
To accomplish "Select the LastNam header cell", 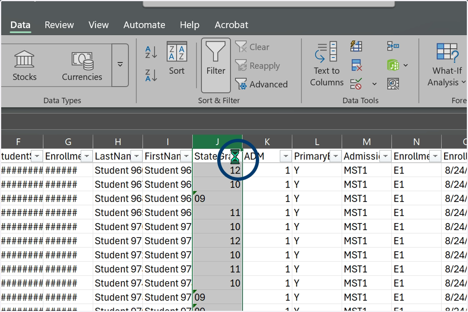I will (x=118, y=156).
